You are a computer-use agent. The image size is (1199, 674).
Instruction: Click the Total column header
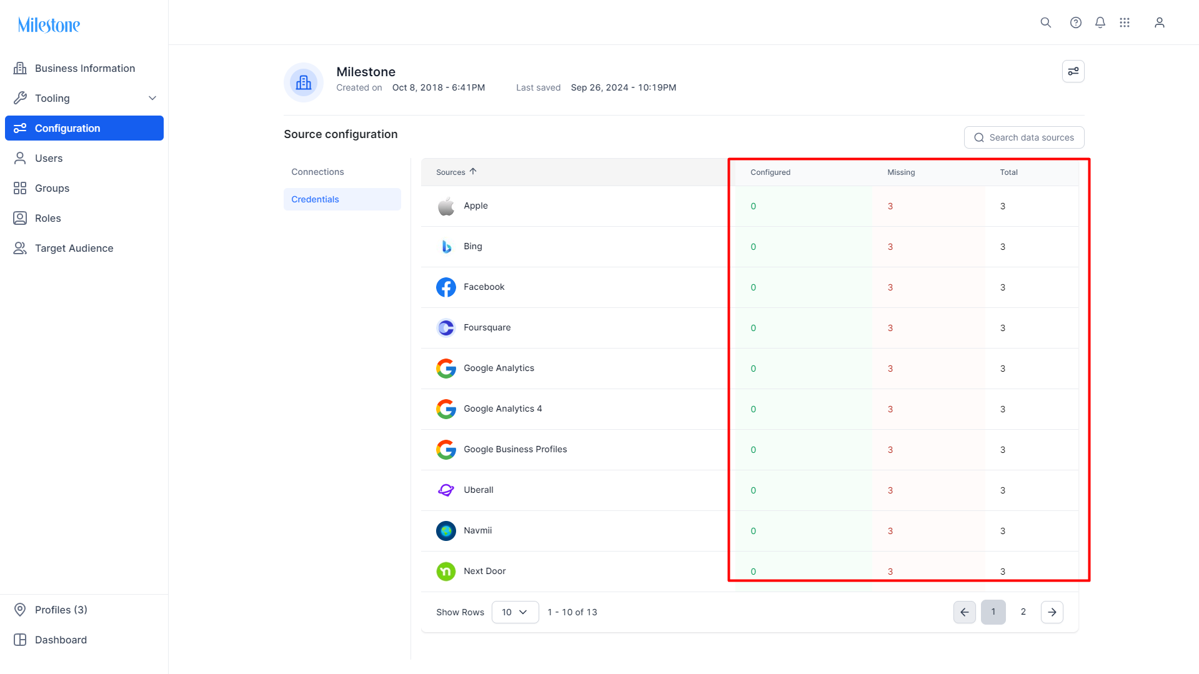coord(1008,172)
